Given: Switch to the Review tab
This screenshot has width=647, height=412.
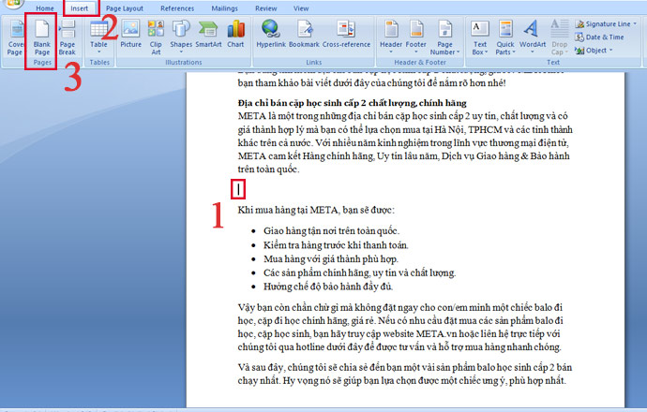Looking at the screenshot, I should click(x=265, y=8).
